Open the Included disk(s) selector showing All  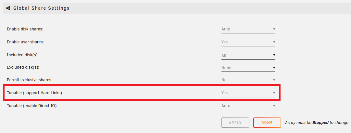coord(248,56)
